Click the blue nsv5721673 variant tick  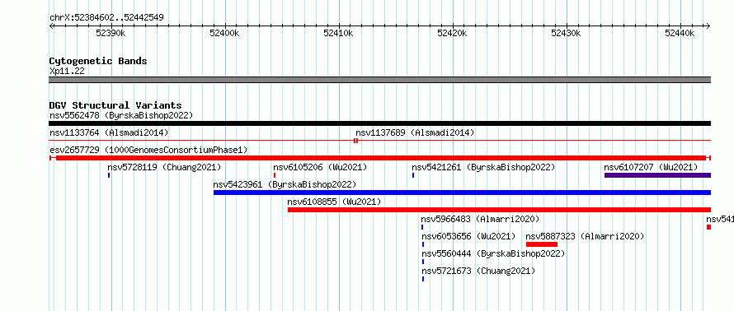click(423, 279)
